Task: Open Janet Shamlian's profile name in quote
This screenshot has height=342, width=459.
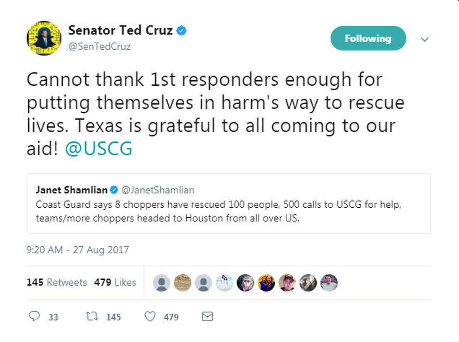Action: point(72,190)
